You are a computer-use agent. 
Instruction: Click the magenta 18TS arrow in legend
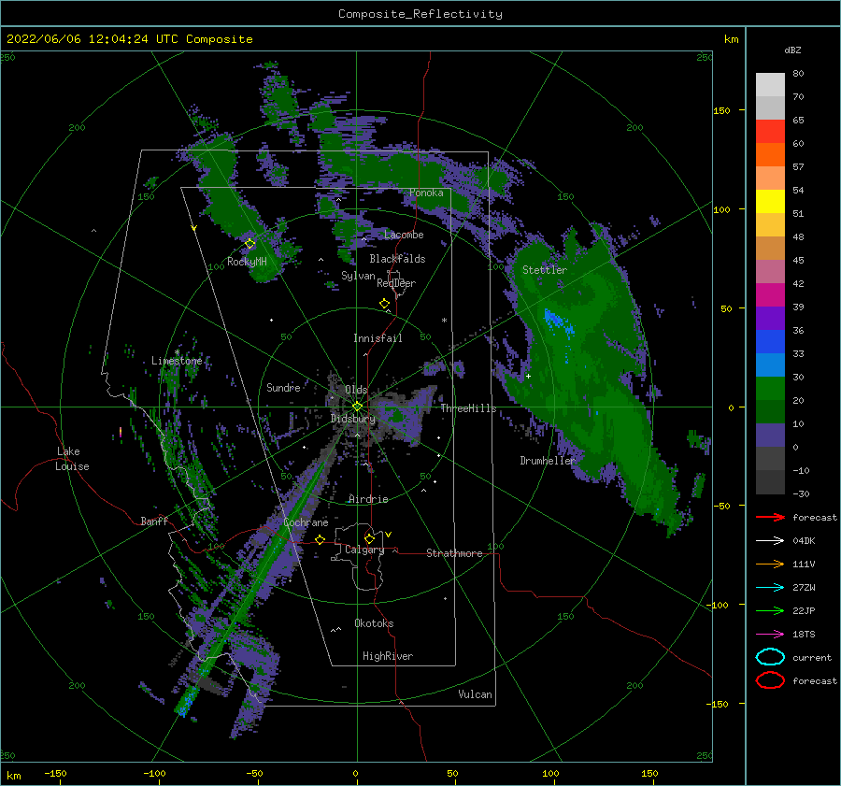[770, 635]
